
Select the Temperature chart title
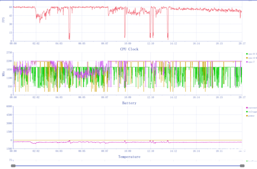point(129,157)
